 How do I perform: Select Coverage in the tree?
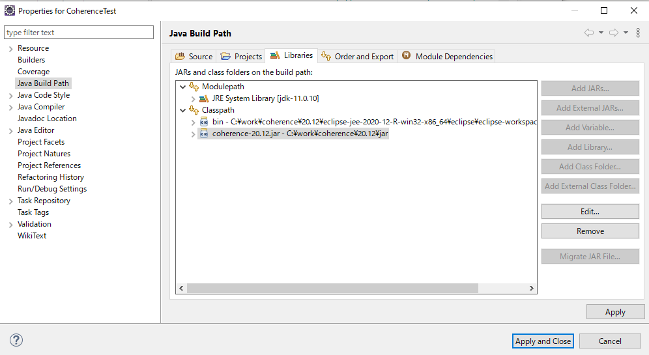coord(33,72)
